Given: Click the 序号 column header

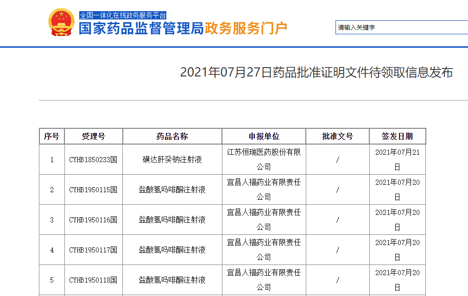Looking at the screenshot, I should (51, 136).
